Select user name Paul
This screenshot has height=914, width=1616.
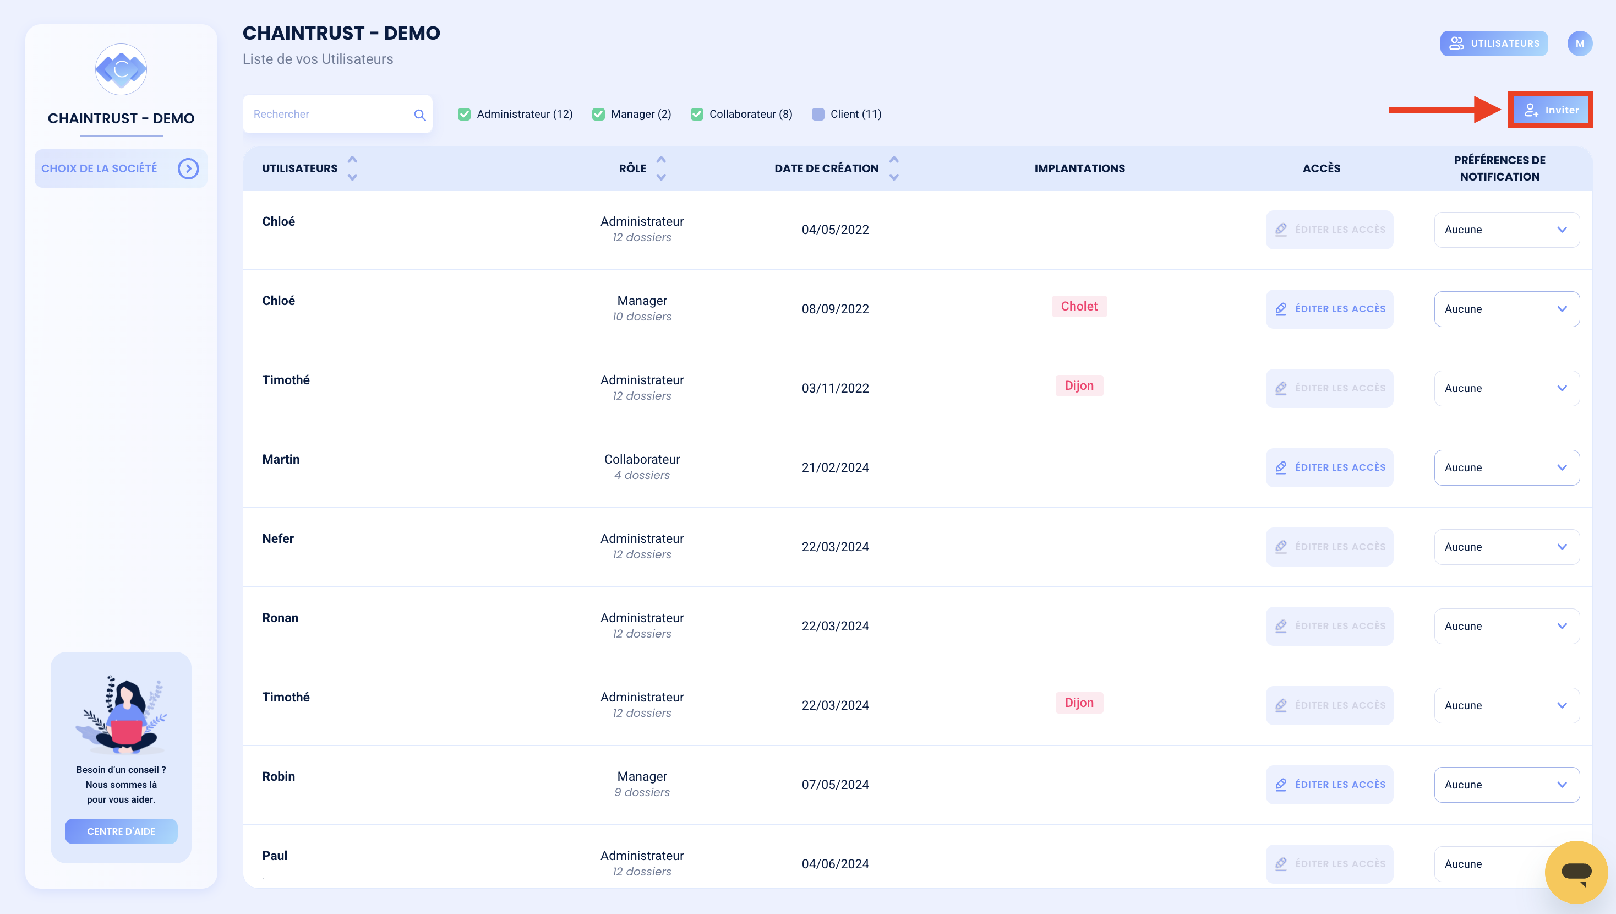pos(275,856)
